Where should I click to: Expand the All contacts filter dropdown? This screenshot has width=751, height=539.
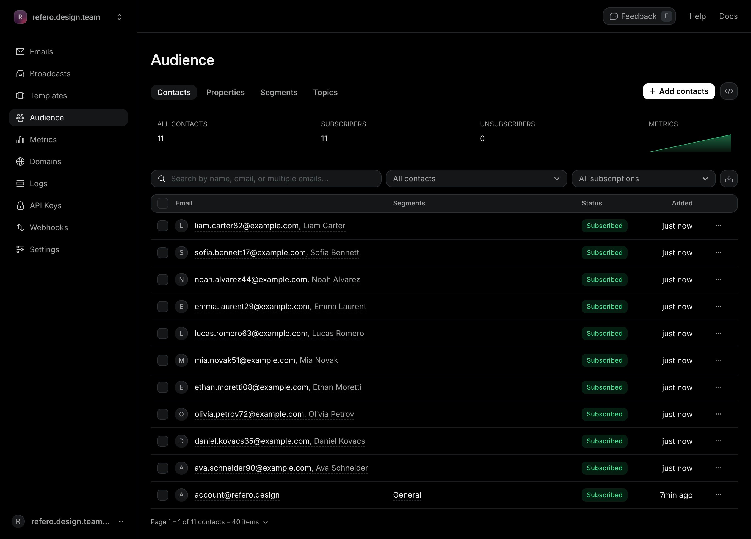click(x=476, y=179)
